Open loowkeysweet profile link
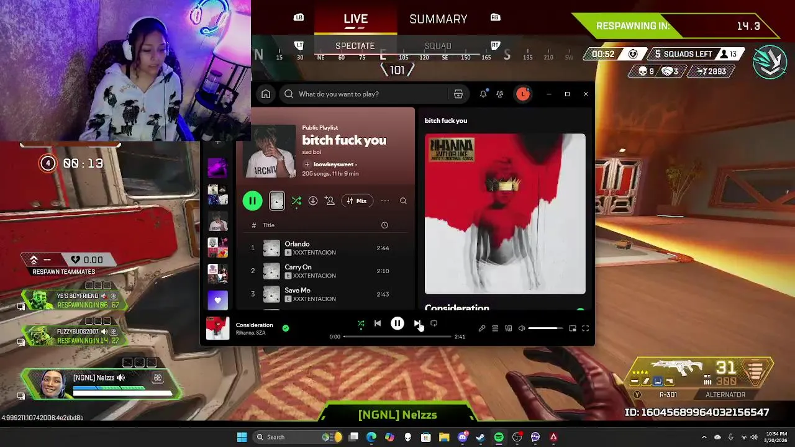Screen dimensions: 795x447 click(334, 165)
